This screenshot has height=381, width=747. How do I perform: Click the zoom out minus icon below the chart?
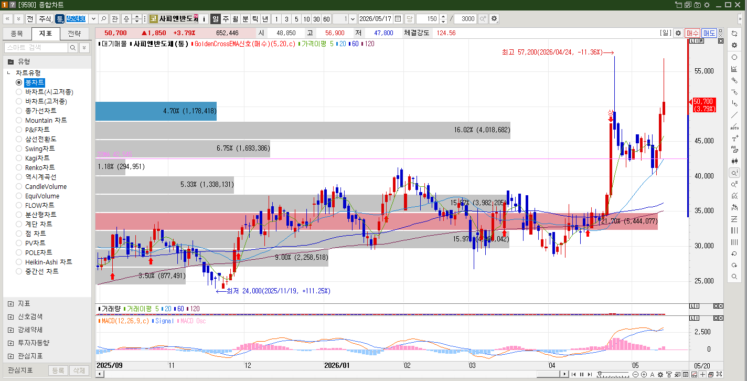click(x=635, y=374)
